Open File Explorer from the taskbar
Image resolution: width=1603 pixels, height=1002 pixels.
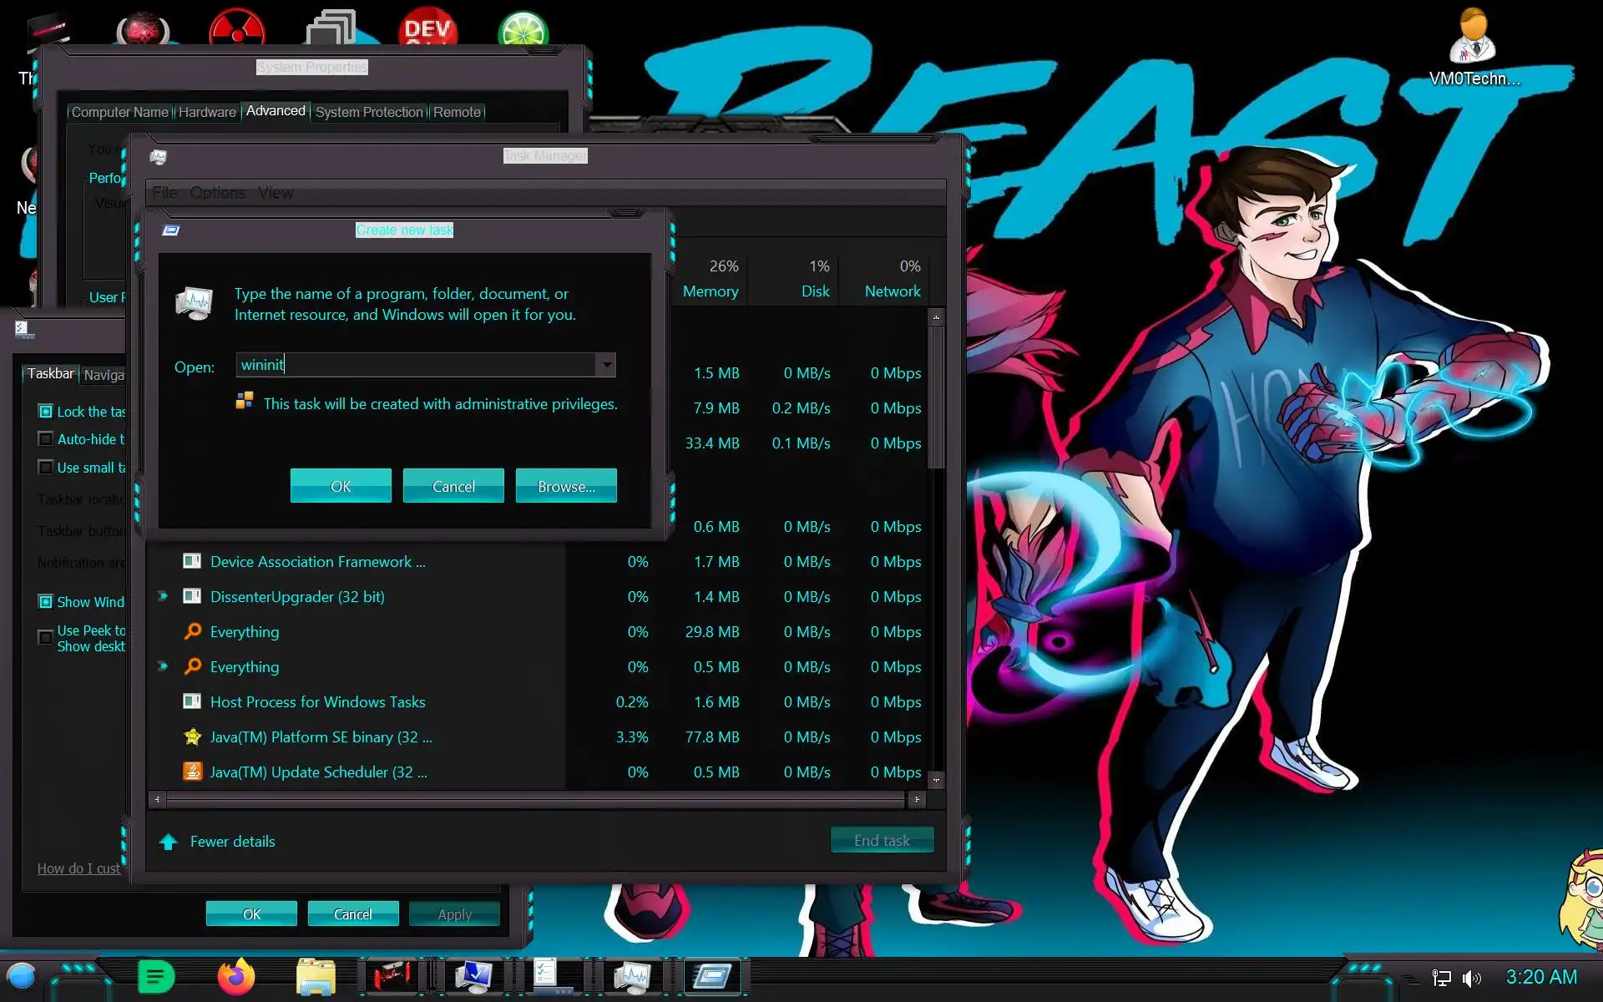[316, 977]
